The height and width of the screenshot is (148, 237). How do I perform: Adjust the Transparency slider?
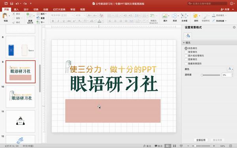[210, 75]
